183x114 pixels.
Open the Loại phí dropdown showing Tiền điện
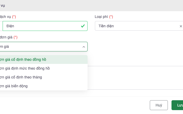136,26
